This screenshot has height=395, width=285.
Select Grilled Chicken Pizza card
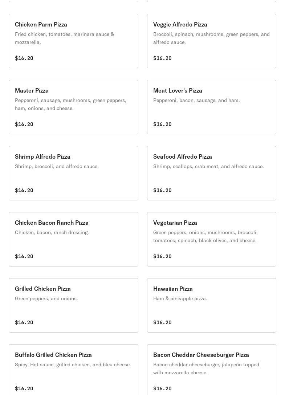pyautogui.click(x=73, y=305)
